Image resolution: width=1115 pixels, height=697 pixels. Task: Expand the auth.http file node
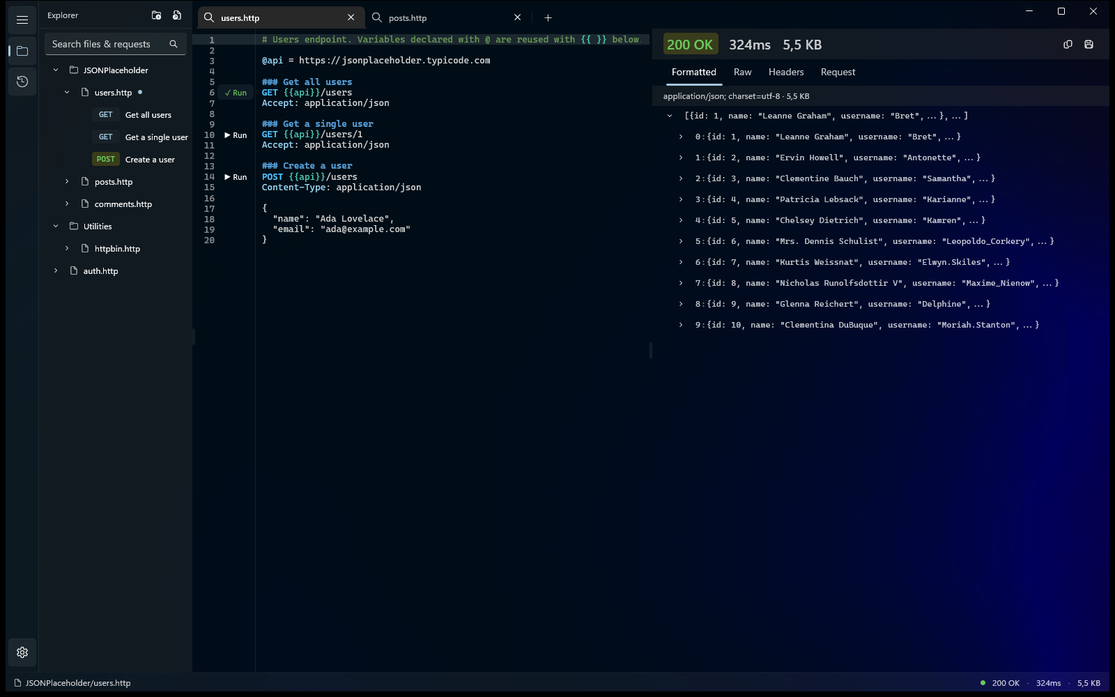coord(56,270)
